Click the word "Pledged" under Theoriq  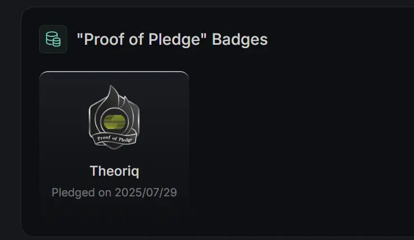(x=73, y=193)
